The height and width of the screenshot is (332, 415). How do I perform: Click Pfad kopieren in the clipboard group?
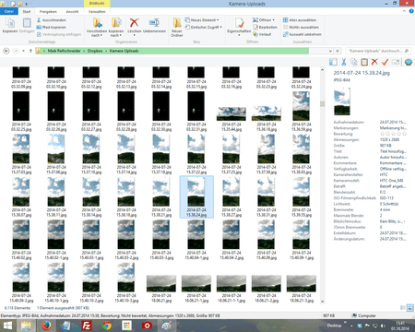[x=51, y=27]
